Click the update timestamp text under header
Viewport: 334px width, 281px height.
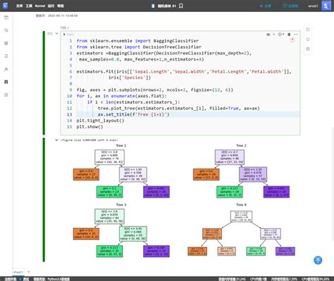[x=56, y=16]
